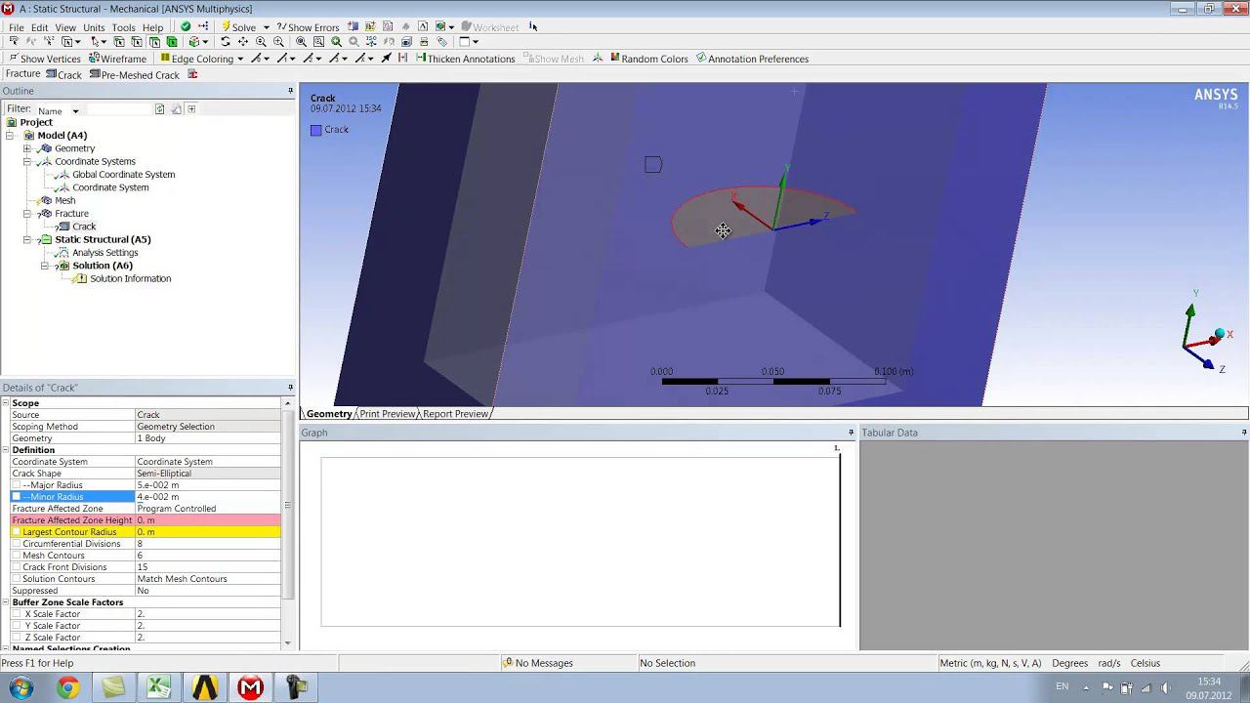Pin the Details of Crack panel
The height and width of the screenshot is (703, 1250).
[290, 388]
